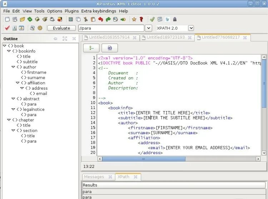This screenshot has width=268, height=199.
Task: Open the Options menu
Action: (55, 11)
